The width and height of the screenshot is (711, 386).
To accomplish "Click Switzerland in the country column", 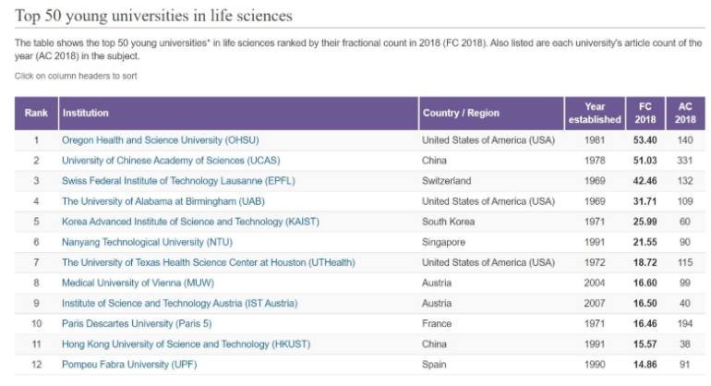I will 447,181.
